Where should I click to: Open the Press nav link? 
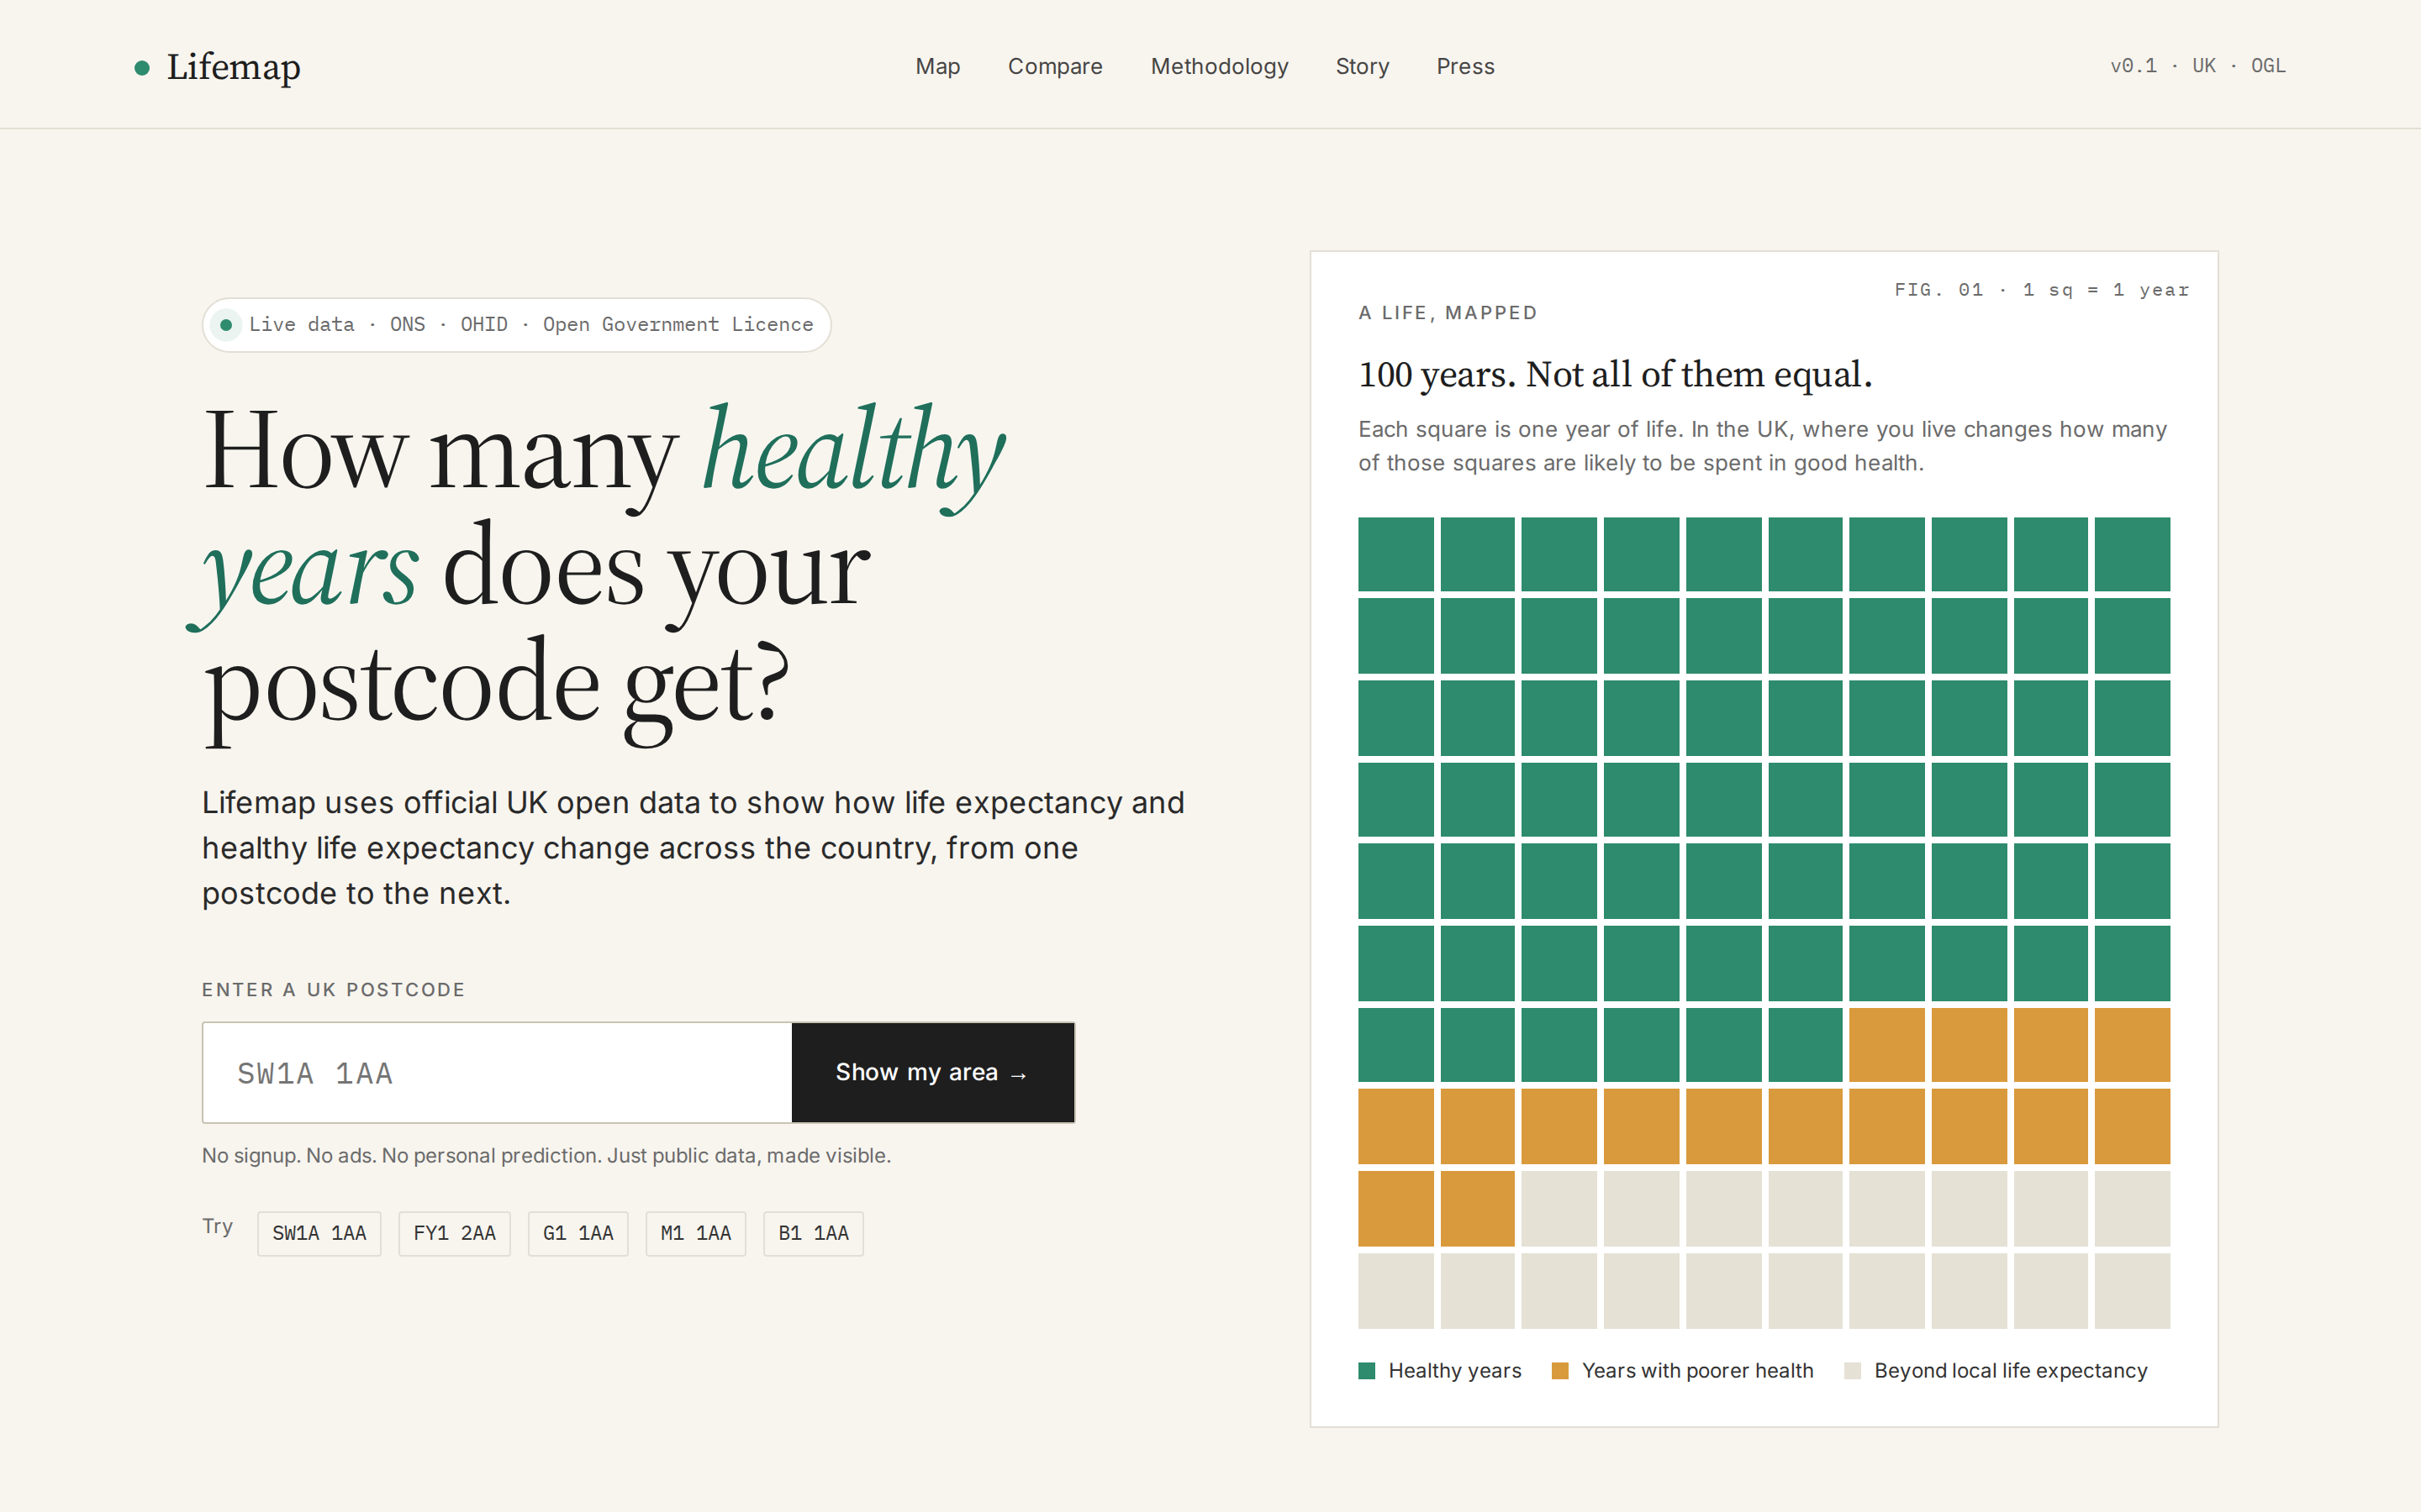(1464, 66)
